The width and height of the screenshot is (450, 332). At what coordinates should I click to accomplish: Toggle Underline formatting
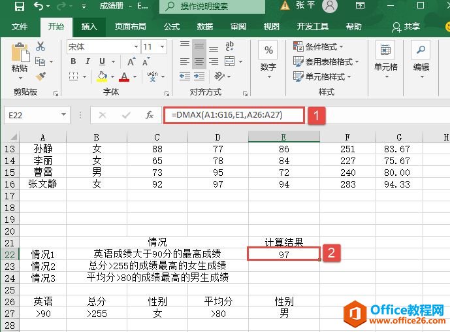tap(102, 61)
